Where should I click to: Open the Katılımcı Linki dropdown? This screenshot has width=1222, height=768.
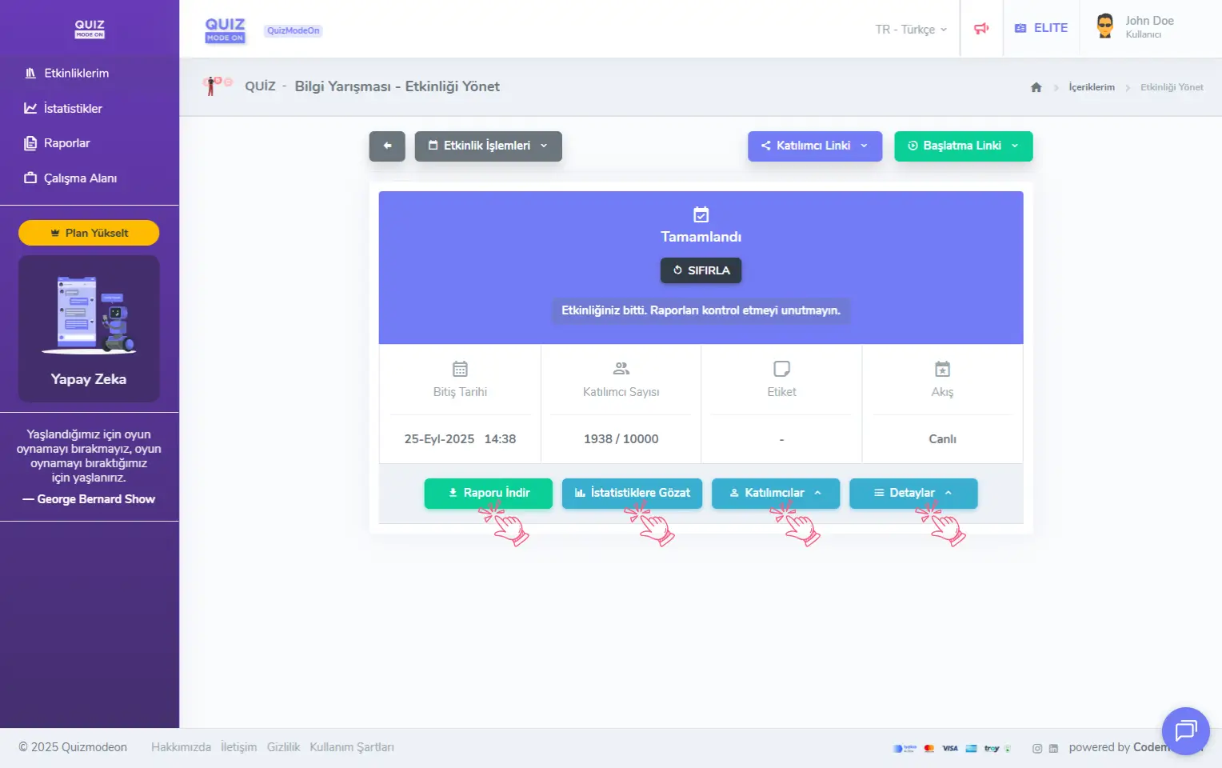(x=814, y=146)
